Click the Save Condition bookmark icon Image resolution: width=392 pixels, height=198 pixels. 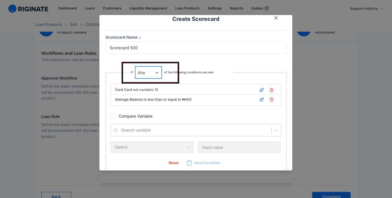189,163
